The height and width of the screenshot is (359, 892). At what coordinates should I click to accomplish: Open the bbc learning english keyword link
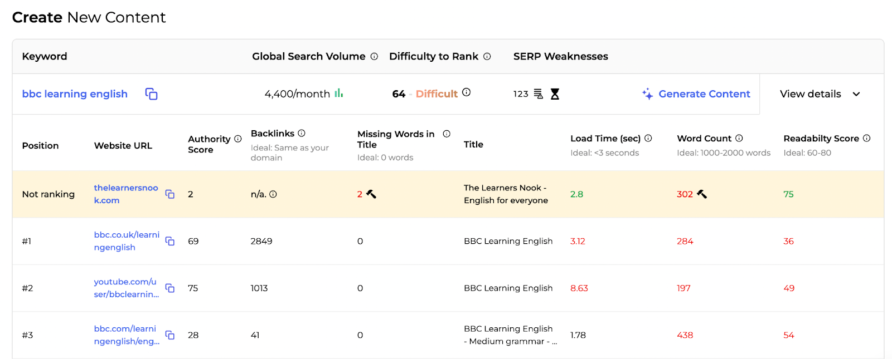pos(75,94)
